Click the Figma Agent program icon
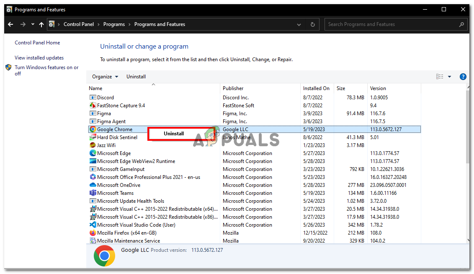Image resolution: width=474 pixels, height=274 pixels. click(93, 121)
